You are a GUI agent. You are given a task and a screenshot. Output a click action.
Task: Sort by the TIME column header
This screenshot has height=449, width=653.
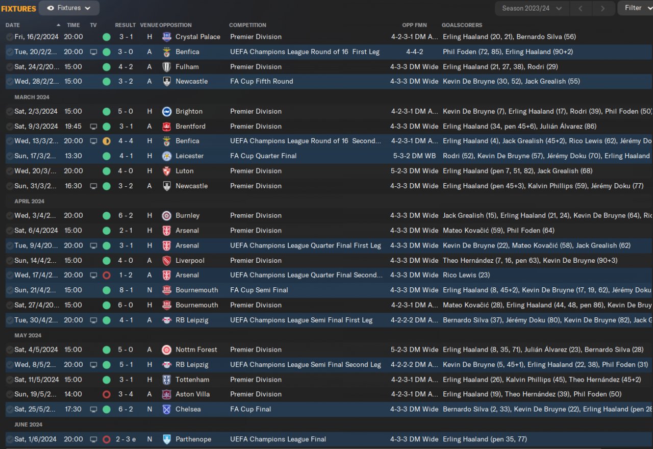(73, 25)
